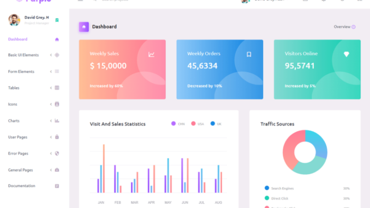Click the shield icon beside Error Pages
The width and height of the screenshot is (370, 208).
click(57, 153)
